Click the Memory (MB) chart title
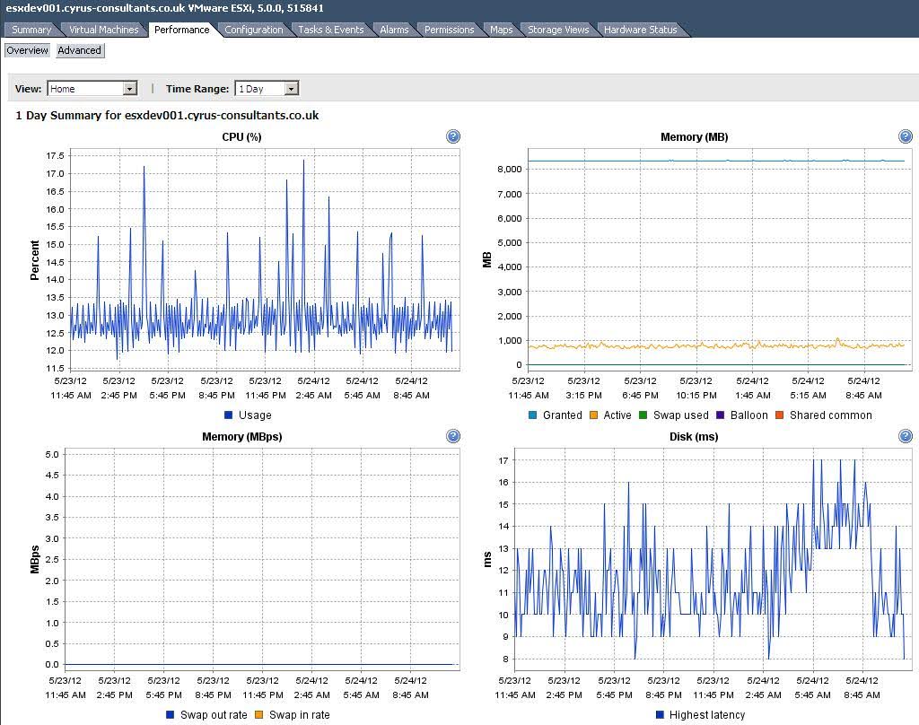 coord(694,136)
